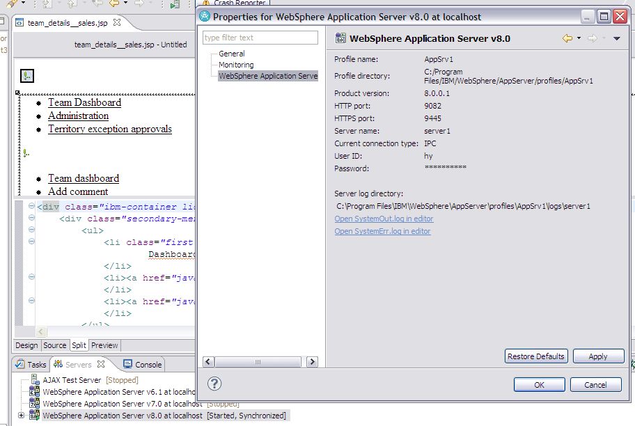Viewport: 635px width, 426px height.
Task: Click the WebSphere v6.1 server icon
Action: (35, 391)
